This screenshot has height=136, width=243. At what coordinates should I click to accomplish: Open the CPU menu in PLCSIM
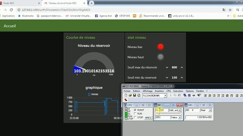click(x=169, y=91)
